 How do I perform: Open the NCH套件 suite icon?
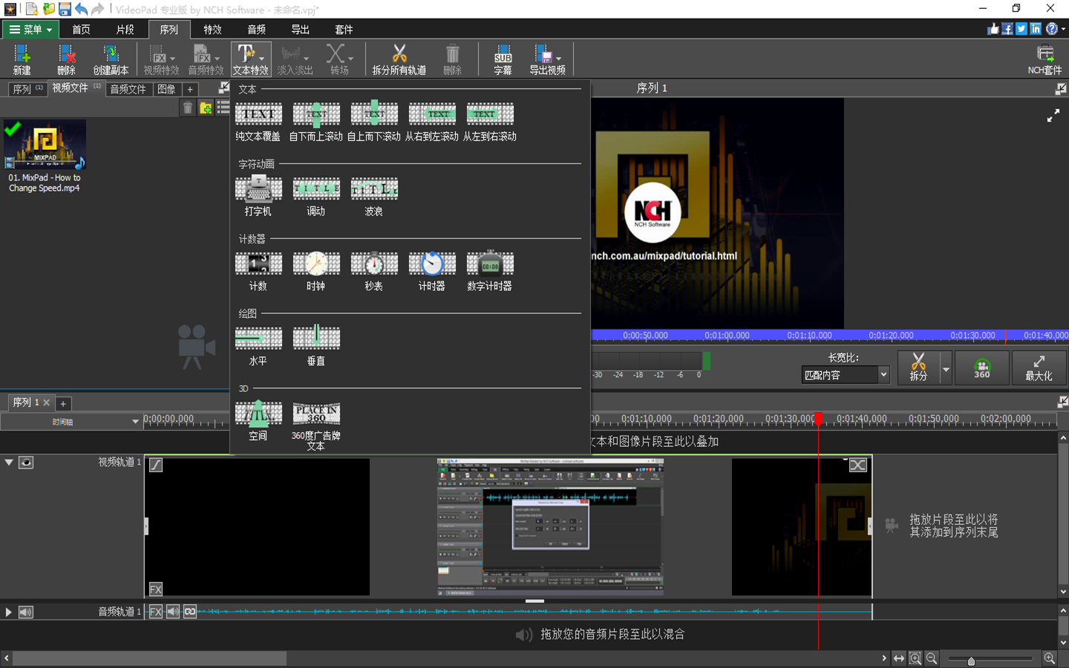pos(1045,59)
